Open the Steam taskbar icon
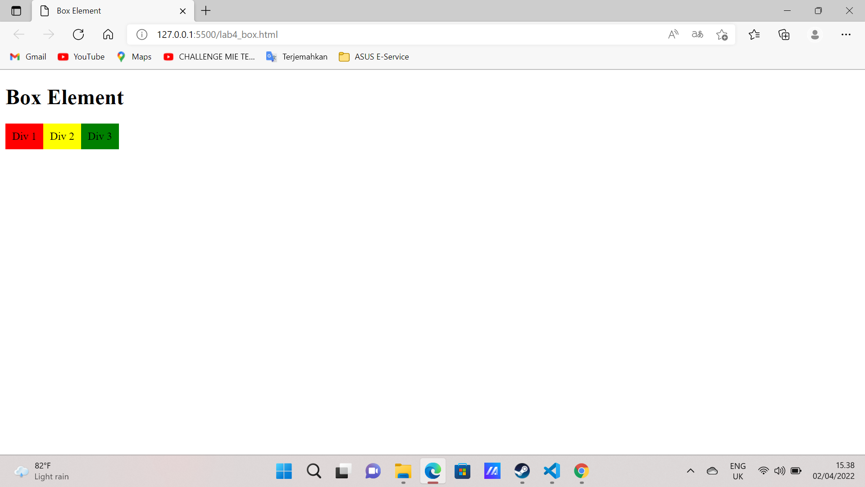 [522, 471]
